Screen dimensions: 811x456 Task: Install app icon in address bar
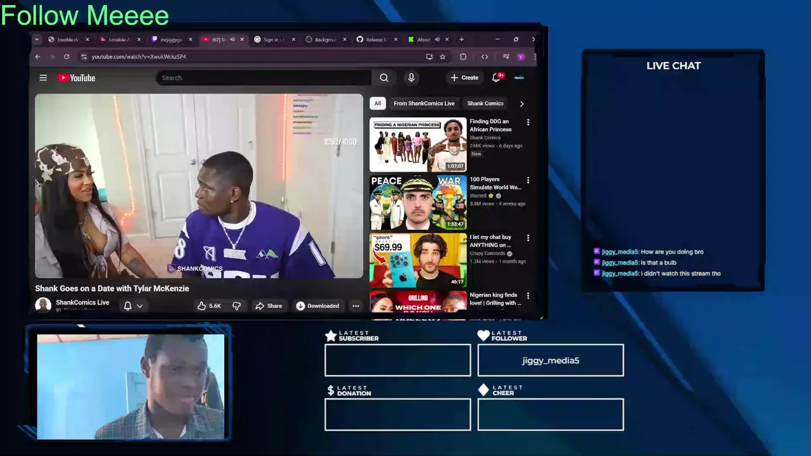(x=430, y=56)
